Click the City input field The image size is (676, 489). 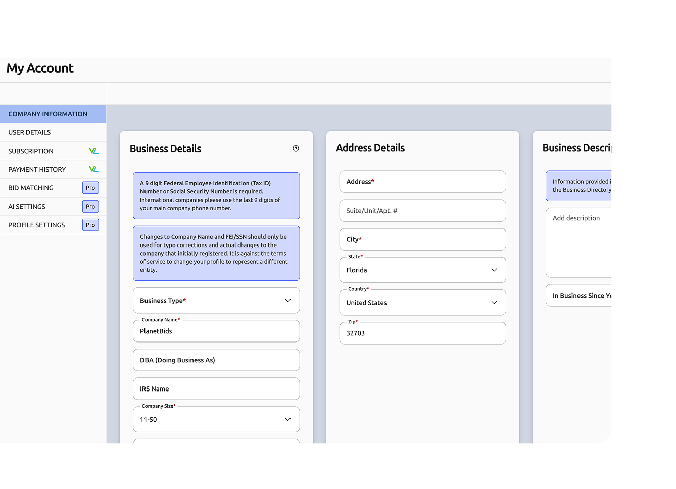click(x=422, y=239)
